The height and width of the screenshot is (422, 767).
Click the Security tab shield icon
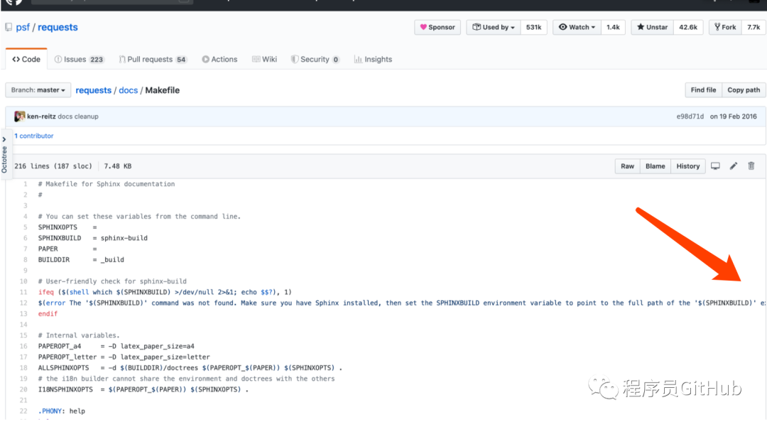click(x=295, y=59)
